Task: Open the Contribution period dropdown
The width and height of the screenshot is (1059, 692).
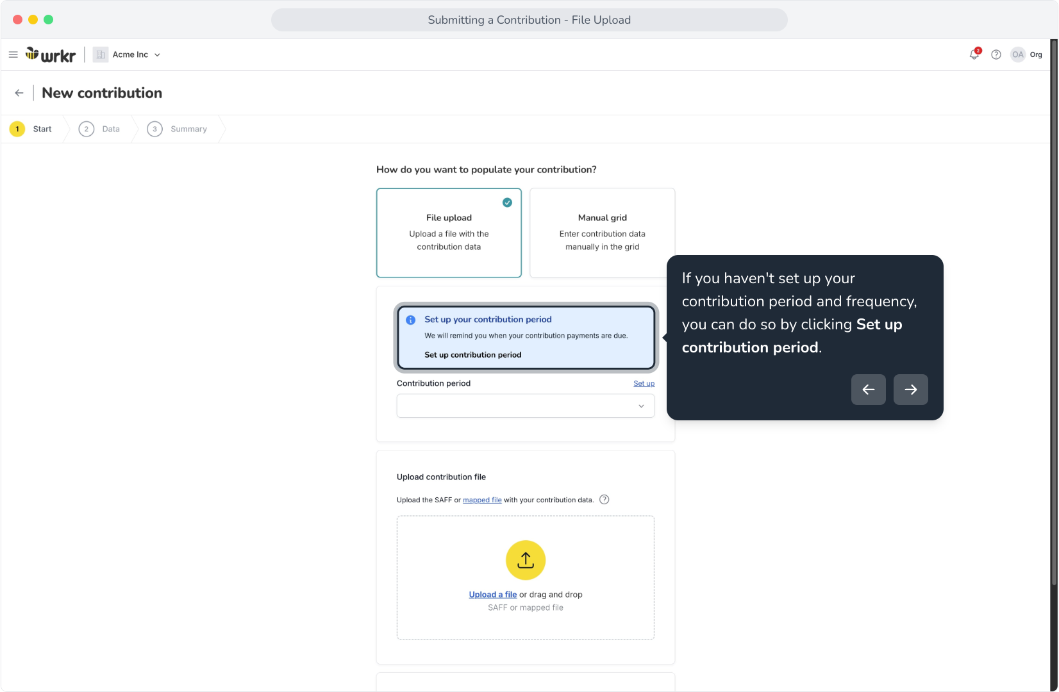Action: click(x=526, y=406)
